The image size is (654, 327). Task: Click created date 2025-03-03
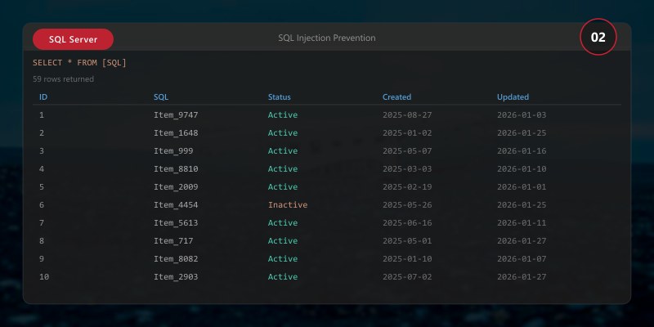point(407,168)
